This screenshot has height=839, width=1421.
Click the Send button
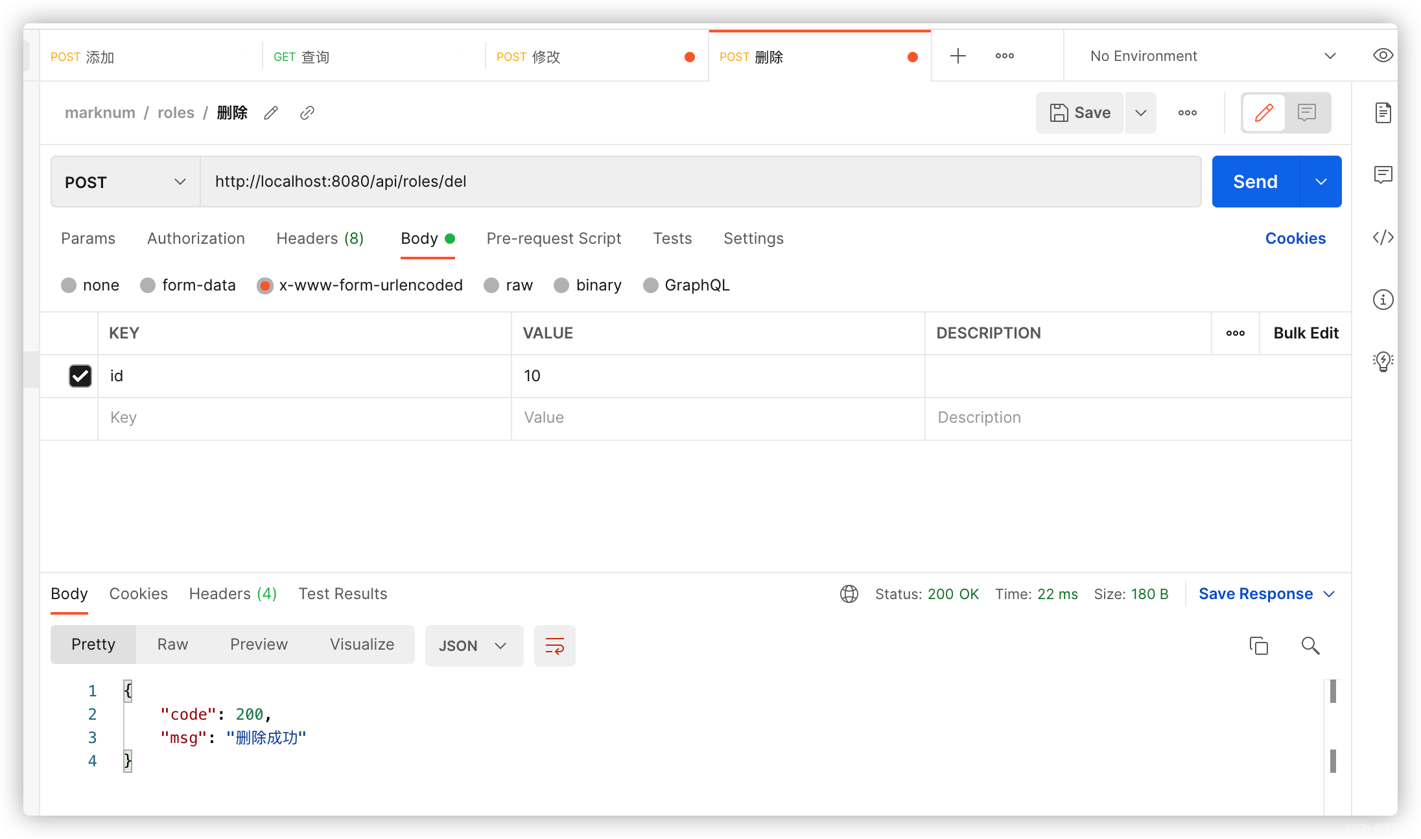(1254, 182)
